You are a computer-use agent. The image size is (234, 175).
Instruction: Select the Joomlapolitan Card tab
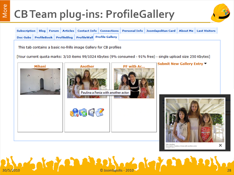[161, 31]
